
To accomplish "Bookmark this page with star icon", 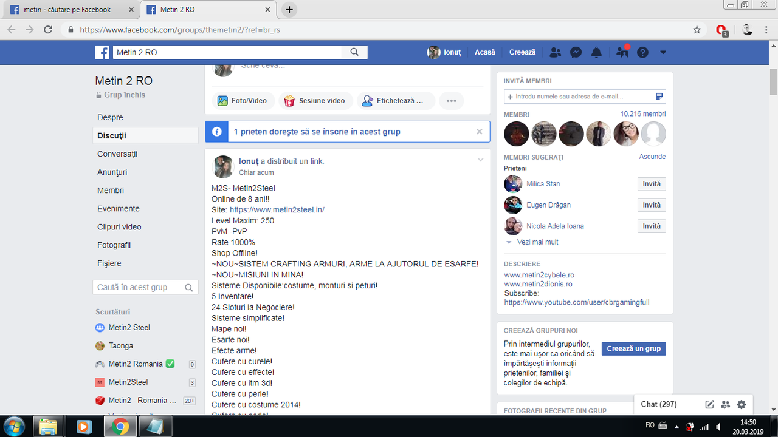I will coord(697,29).
